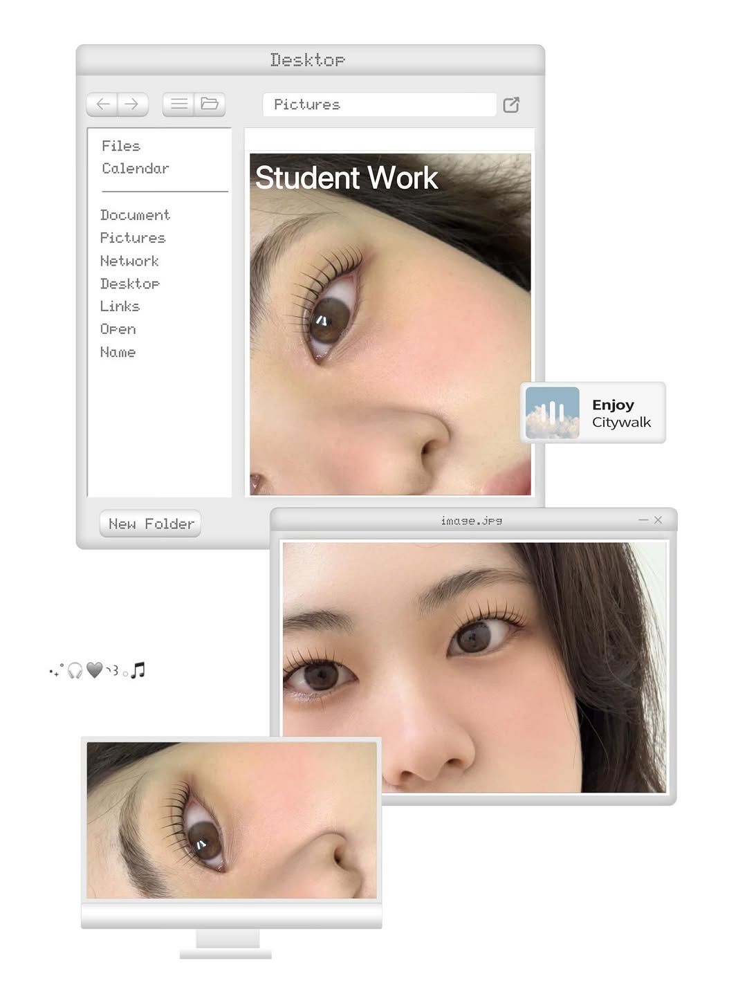747x996 pixels.
Task: Click the Pictures address field
Action: 380,104
